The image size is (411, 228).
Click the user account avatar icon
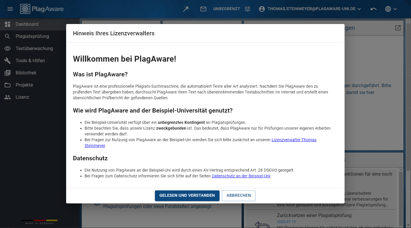tap(262, 9)
